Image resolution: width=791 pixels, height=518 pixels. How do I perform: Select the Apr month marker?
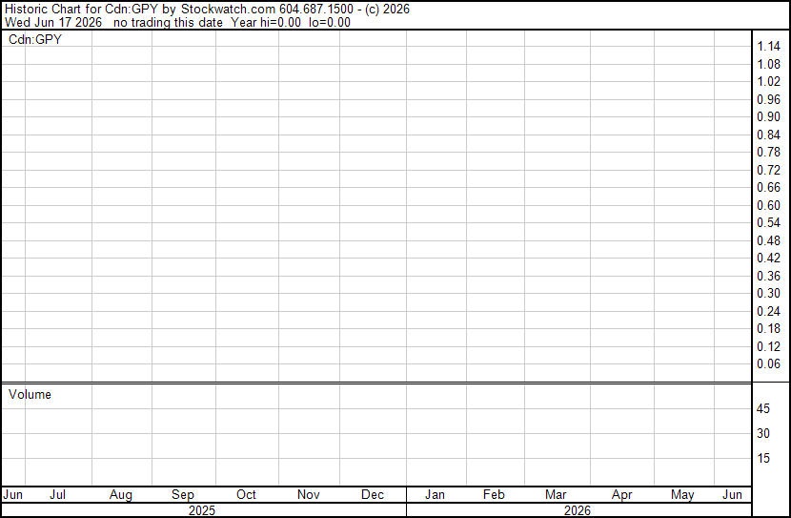click(622, 495)
